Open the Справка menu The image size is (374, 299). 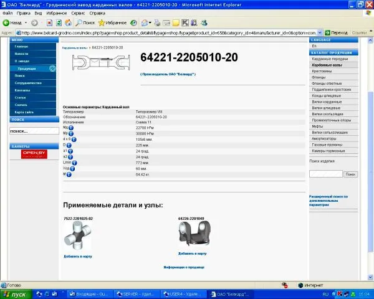click(x=97, y=13)
